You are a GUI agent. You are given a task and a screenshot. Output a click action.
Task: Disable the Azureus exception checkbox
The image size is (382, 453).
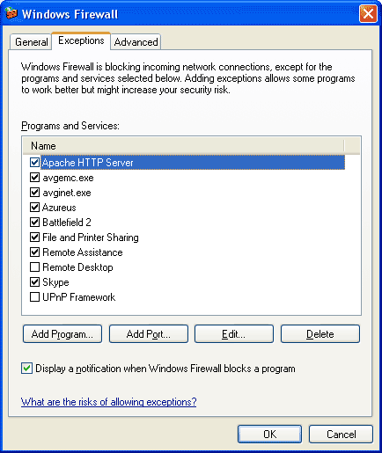coord(34,208)
